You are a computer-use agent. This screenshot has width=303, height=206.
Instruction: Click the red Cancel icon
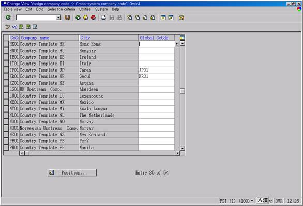(x=93, y=18)
